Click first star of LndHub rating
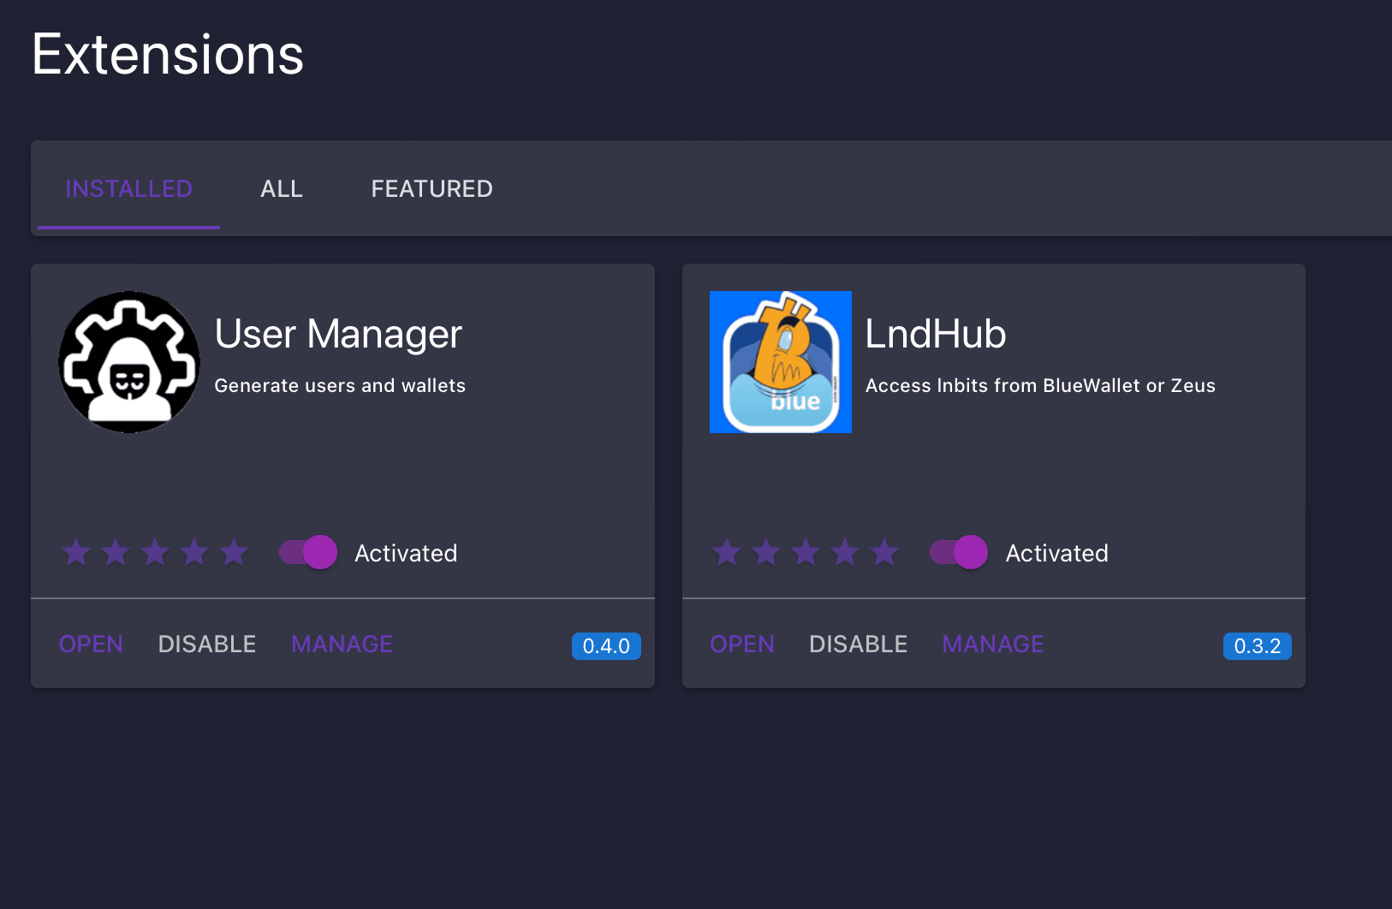This screenshot has width=1392, height=909. (727, 553)
